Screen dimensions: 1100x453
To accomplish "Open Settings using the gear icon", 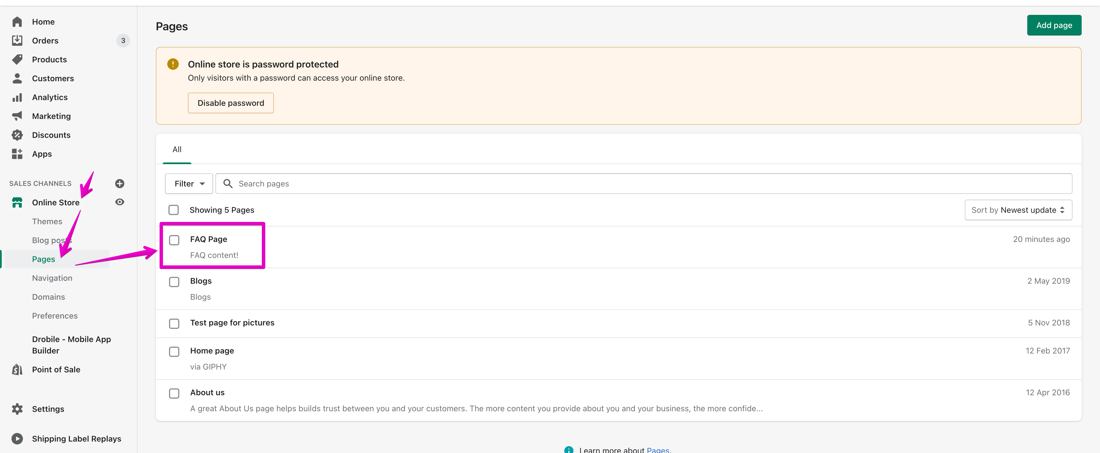I will coord(17,409).
